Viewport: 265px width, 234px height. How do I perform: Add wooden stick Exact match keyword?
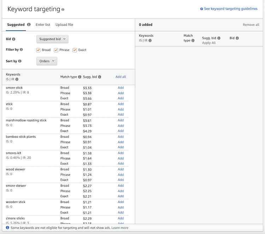[121, 212]
